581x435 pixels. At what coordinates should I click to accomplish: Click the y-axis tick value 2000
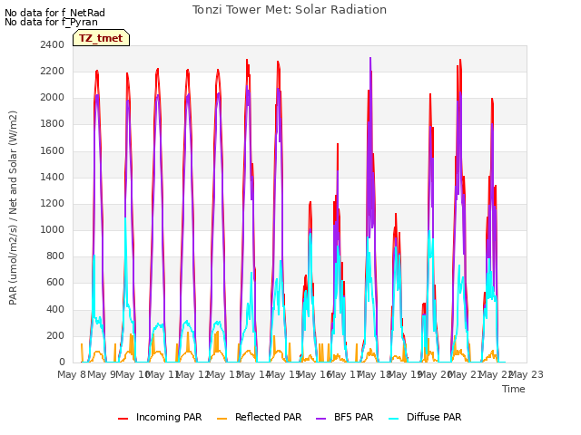pyautogui.click(x=53, y=98)
